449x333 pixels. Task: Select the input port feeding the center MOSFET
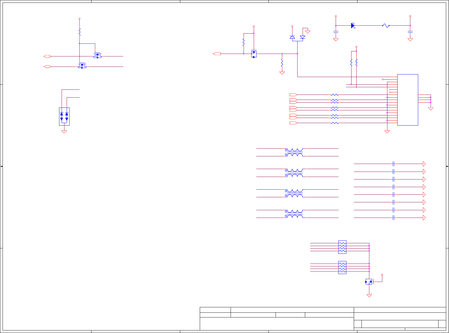(x=217, y=54)
